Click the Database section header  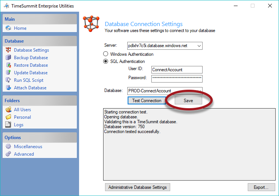40,41
